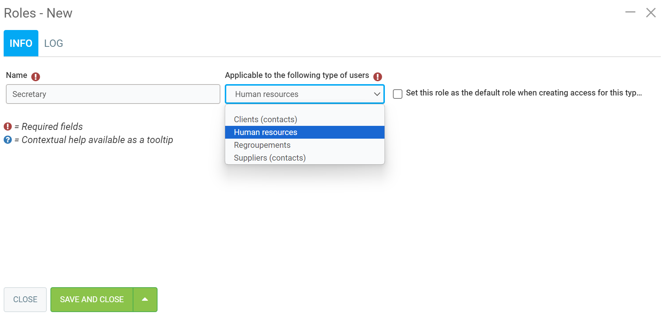
Task: Collapse the user type dropdown via chevron
Action: point(377,94)
